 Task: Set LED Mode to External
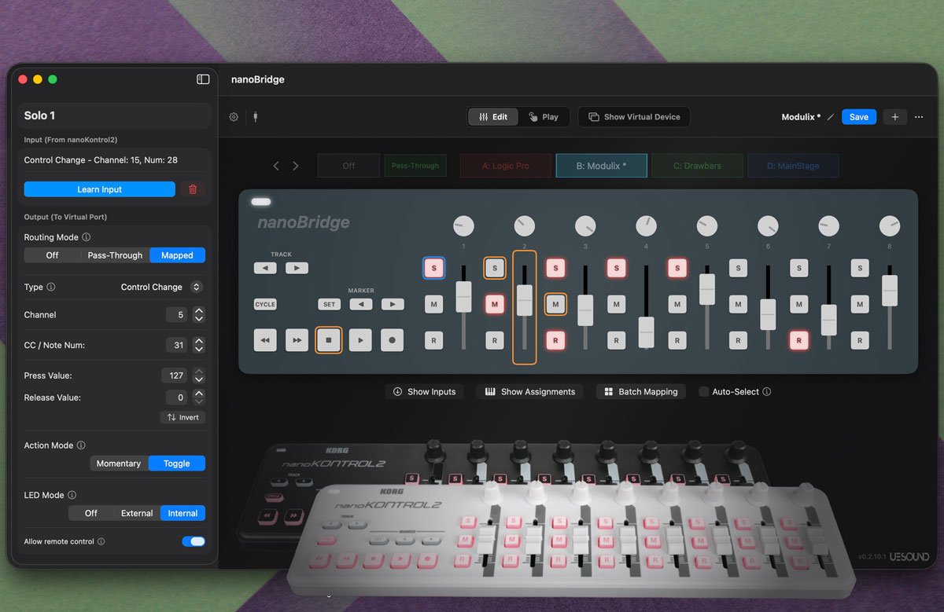(x=137, y=513)
